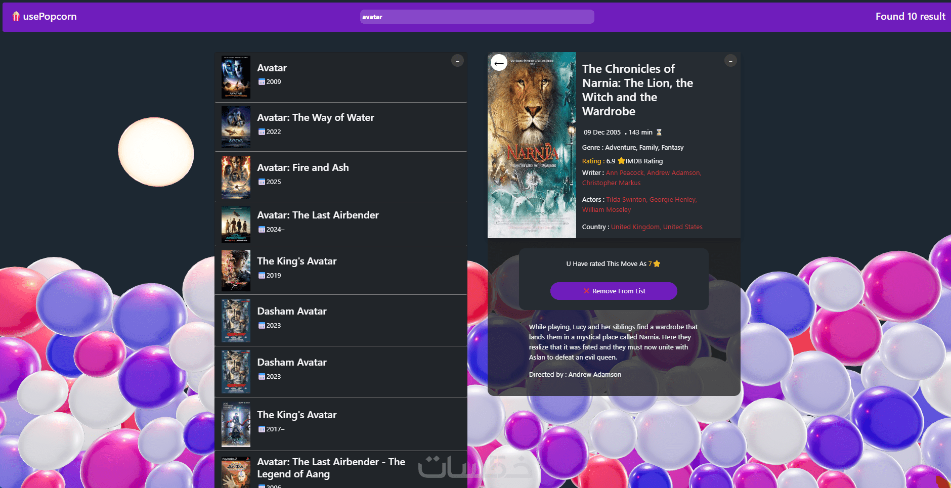Open the Avatar 2009 poster thumbnail
The width and height of the screenshot is (951, 488).
[x=236, y=77]
